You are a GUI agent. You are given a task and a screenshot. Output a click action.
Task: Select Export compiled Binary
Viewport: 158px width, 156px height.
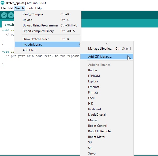pyautogui.click(x=48, y=31)
